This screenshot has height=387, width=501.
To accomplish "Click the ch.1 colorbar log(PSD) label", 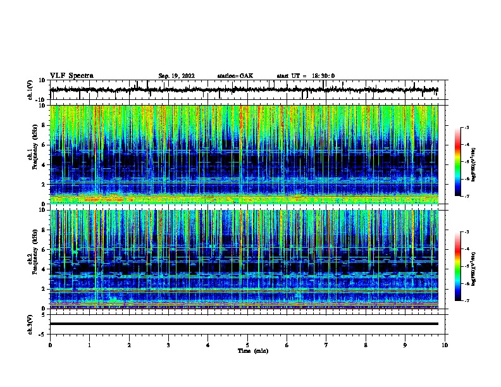I will [474, 164].
